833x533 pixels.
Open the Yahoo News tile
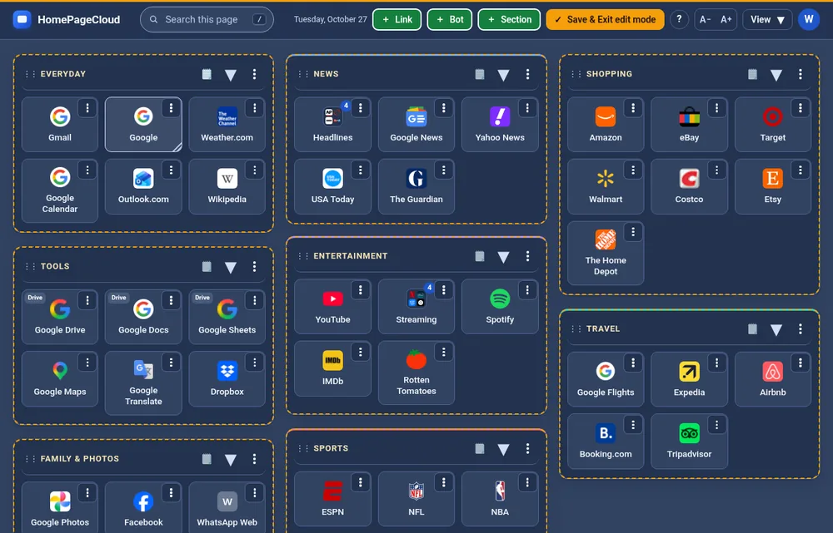(499, 125)
